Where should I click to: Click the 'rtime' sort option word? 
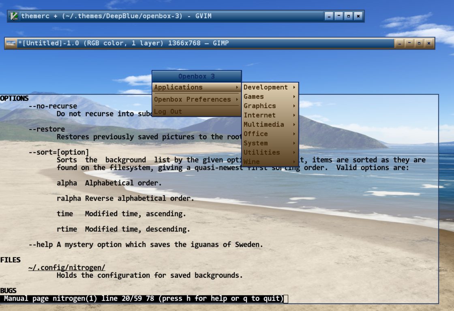coord(67,229)
